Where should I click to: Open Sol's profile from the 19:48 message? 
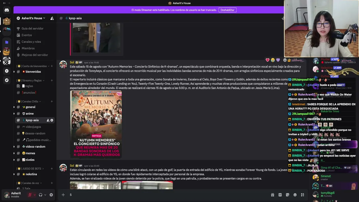click(x=72, y=62)
